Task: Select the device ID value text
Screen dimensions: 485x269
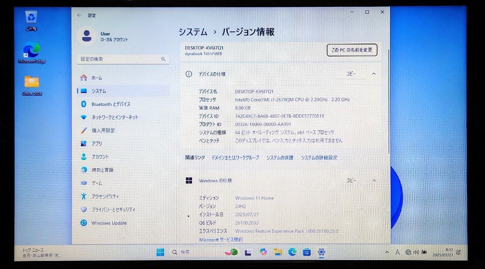Action: (x=279, y=116)
